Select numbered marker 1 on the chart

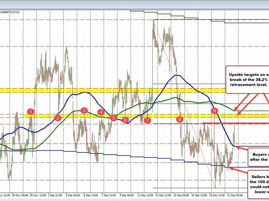tap(30, 112)
